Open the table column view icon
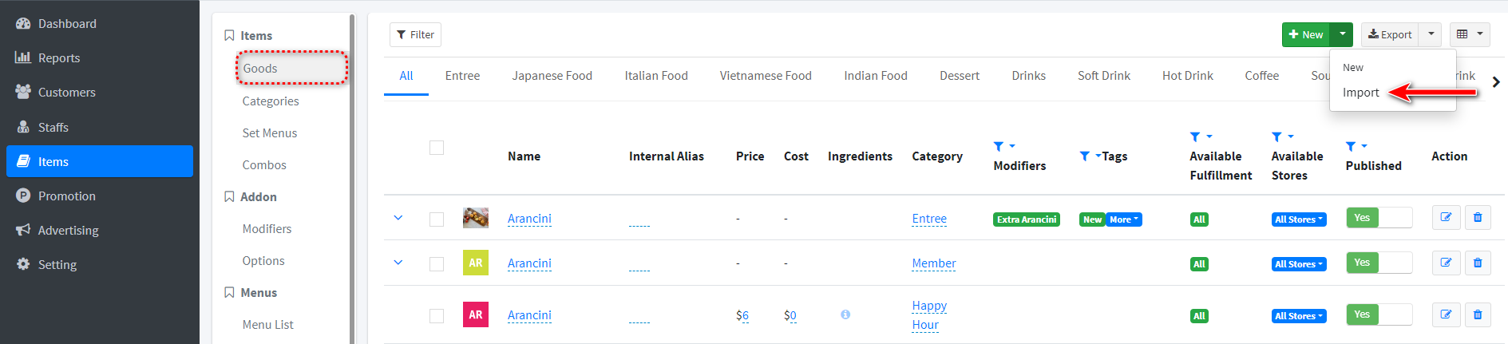This screenshot has width=1508, height=344. 1470,34
